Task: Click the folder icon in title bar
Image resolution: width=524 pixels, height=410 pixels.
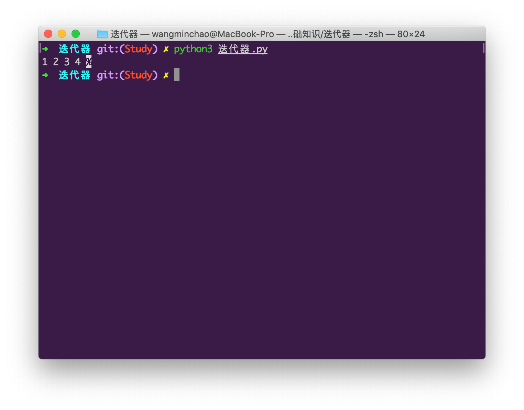Action: [102, 34]
